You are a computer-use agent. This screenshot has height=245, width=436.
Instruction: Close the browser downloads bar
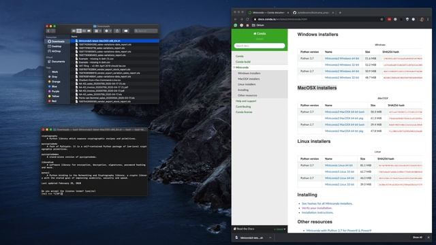coord(429,238)
